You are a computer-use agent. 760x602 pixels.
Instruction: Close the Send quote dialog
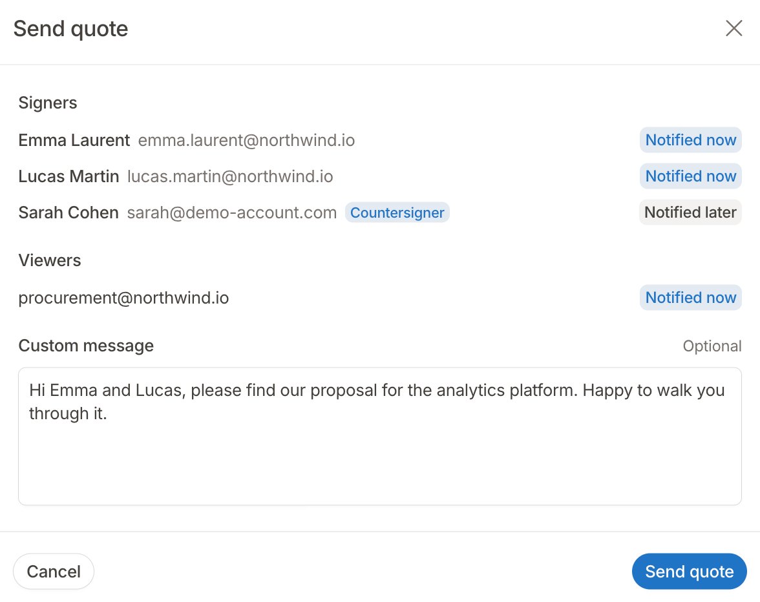point(734,28)
